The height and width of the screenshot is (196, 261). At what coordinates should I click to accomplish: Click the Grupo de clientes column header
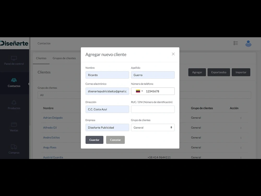click(x=202, y=108)
